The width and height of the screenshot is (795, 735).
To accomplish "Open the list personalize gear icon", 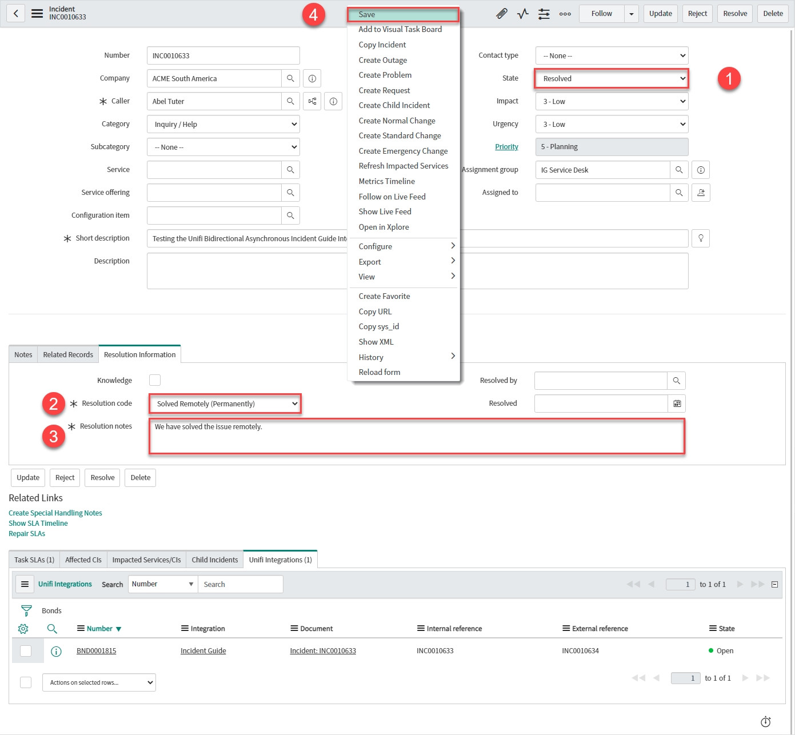I will point(23,629).
